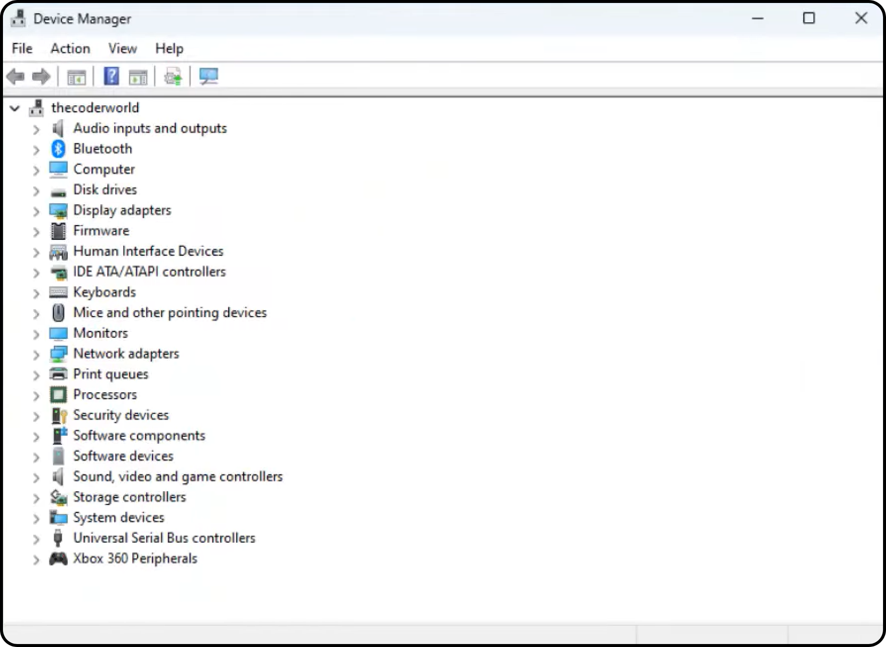Click the USB plug icon
The height and width of the screenshot is (647, 886).
point(58,538)
